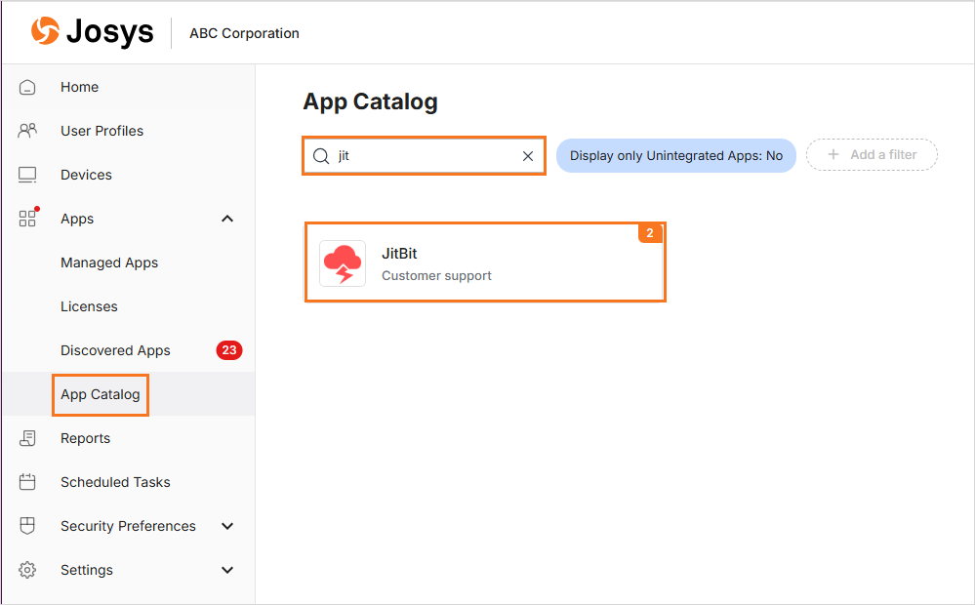Click the Discovered Apps 23 badge
This screenshot has width=975, height=605.
pos(228,350)
